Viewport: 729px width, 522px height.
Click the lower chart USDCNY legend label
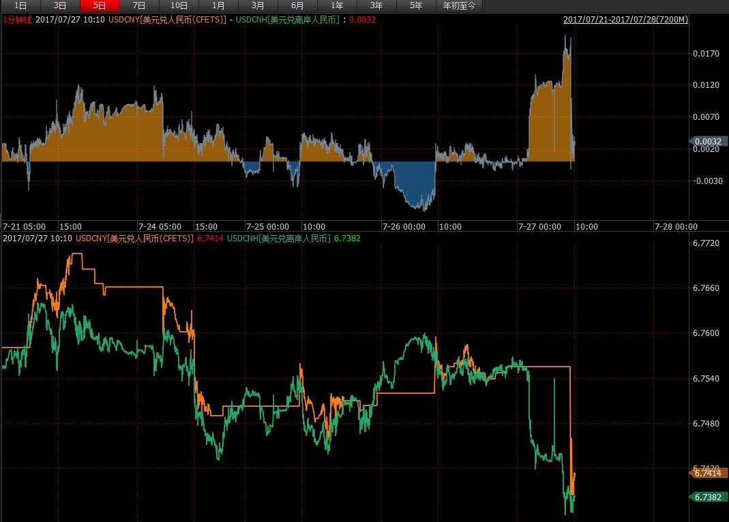point(135,239)
